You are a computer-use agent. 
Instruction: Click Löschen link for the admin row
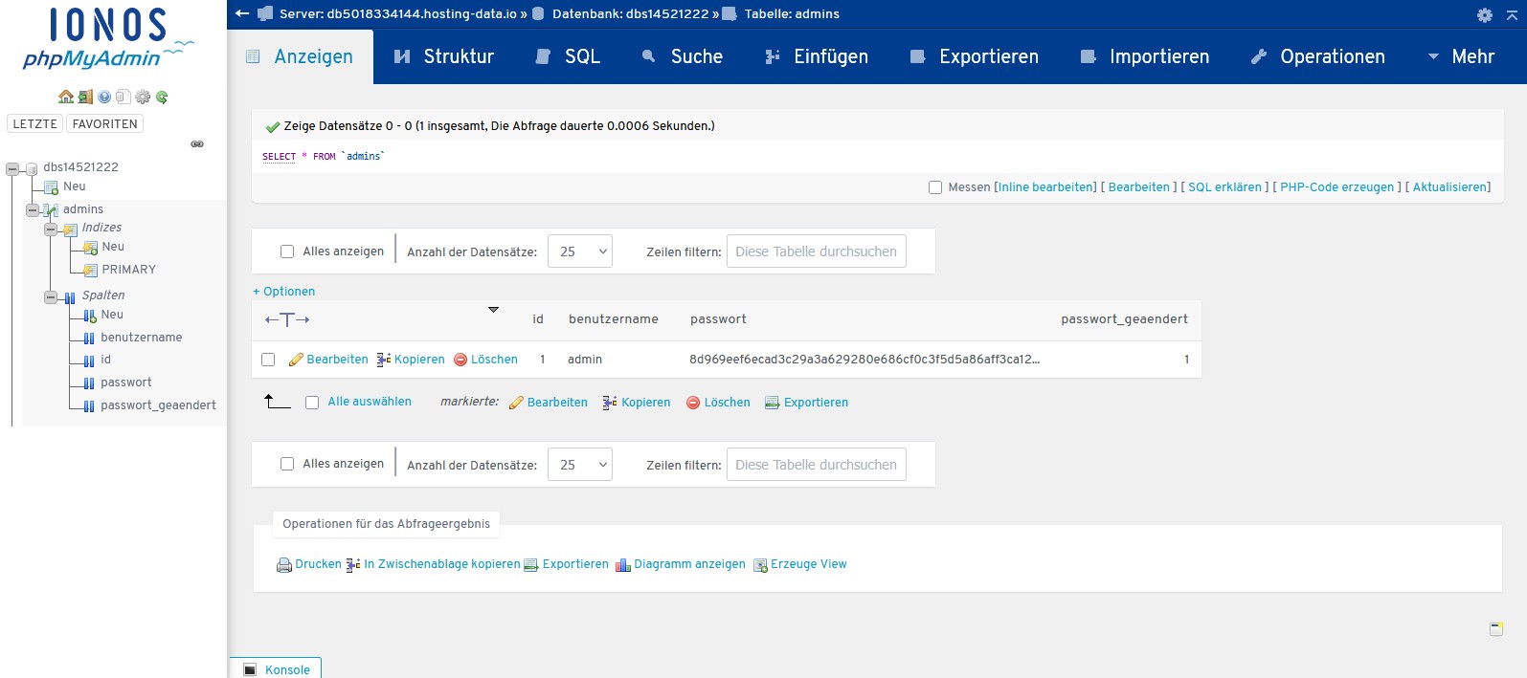coord(493,360)
